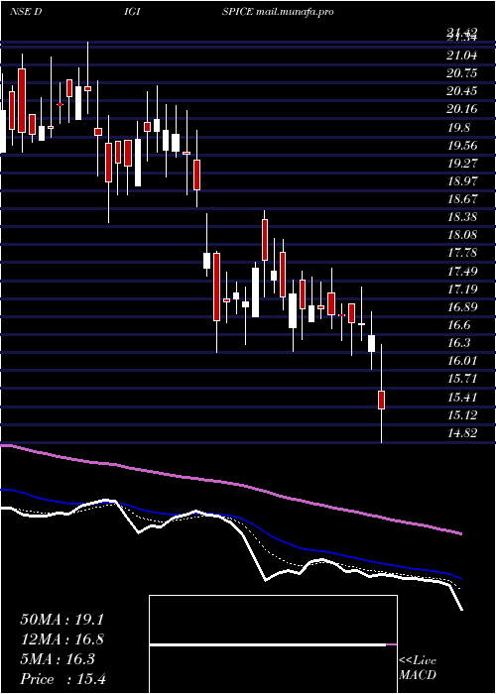
Task: Select the 17.49 price axis label
Action: [x=462, y=272]
